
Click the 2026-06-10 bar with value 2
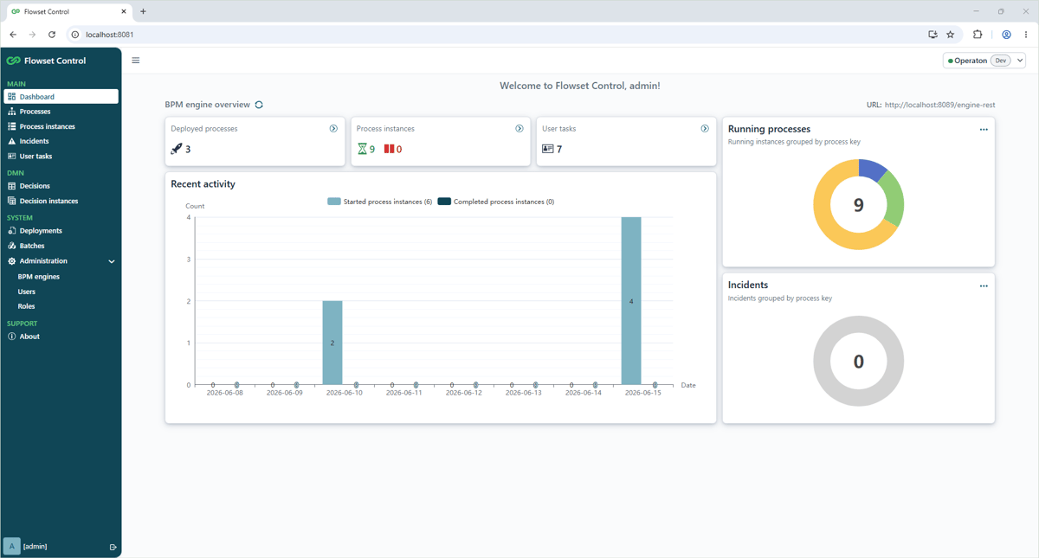click(332, 343)
